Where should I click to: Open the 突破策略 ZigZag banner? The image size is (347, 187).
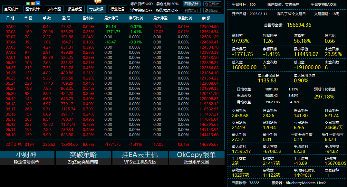tap(83, 158)
